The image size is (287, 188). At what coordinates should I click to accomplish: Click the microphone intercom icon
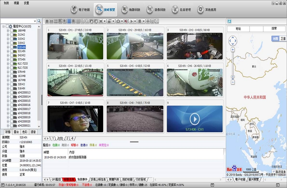click(148, 21)
